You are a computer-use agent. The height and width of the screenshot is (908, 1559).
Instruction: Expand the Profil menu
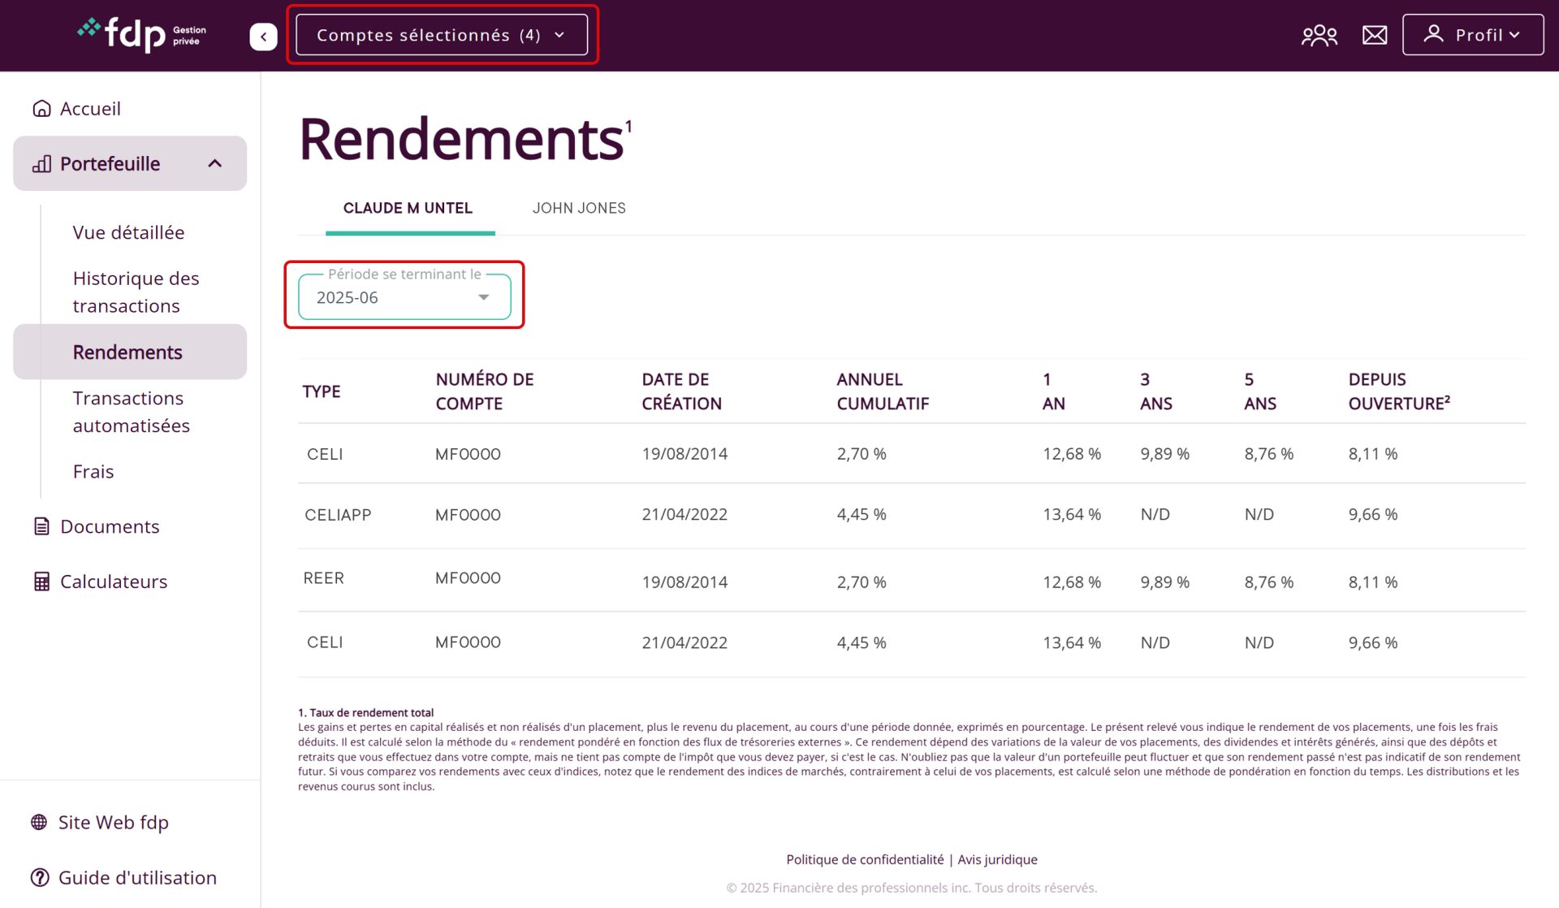[x=1472, y=35]
